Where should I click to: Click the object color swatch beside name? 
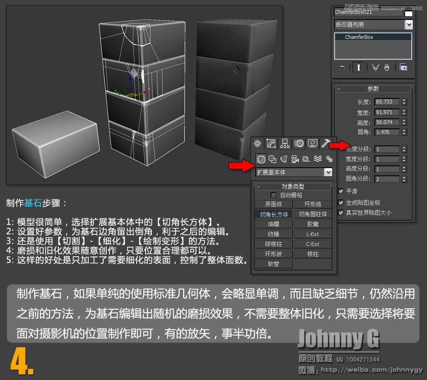click(x=408, y=13)
